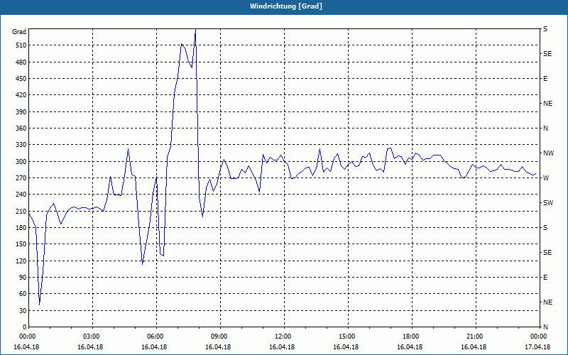Pick the '180' left axis label
The width and height of the screenshot is (568, 355).
[21, 228]
